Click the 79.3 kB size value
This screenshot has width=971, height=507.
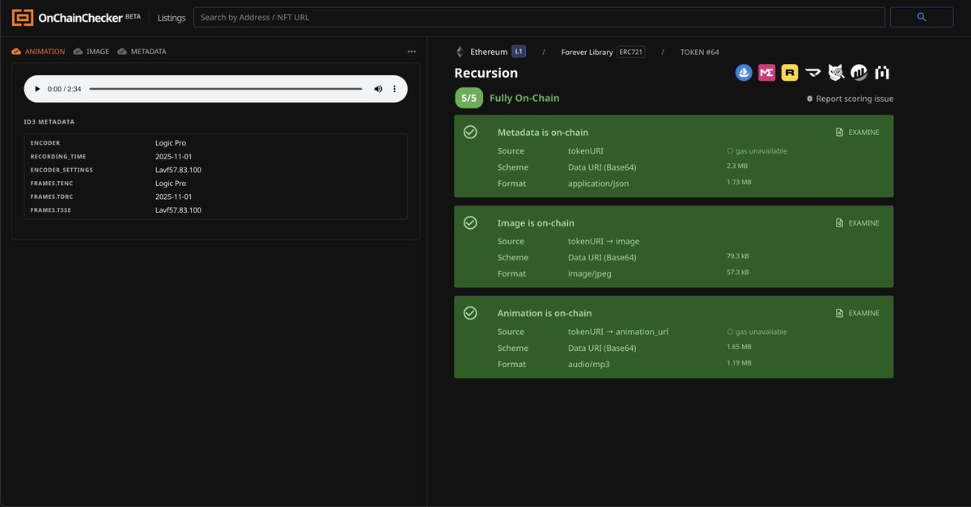[738, 256]
